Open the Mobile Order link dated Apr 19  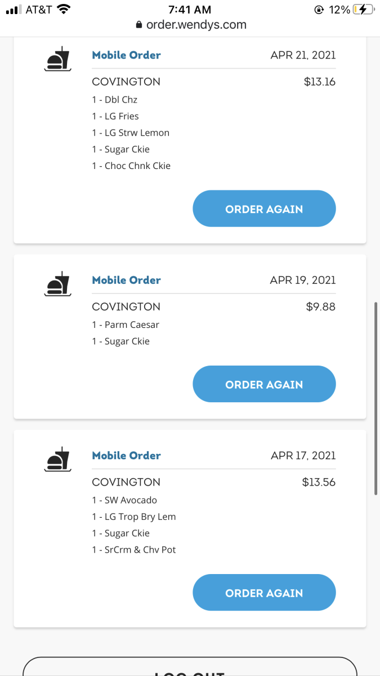(x=126, y=280)
